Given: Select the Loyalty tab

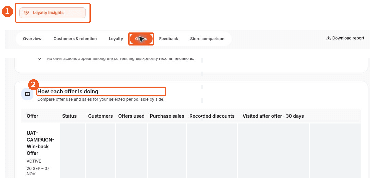Looking at the screenshot, I should click(x=116, y=38).
